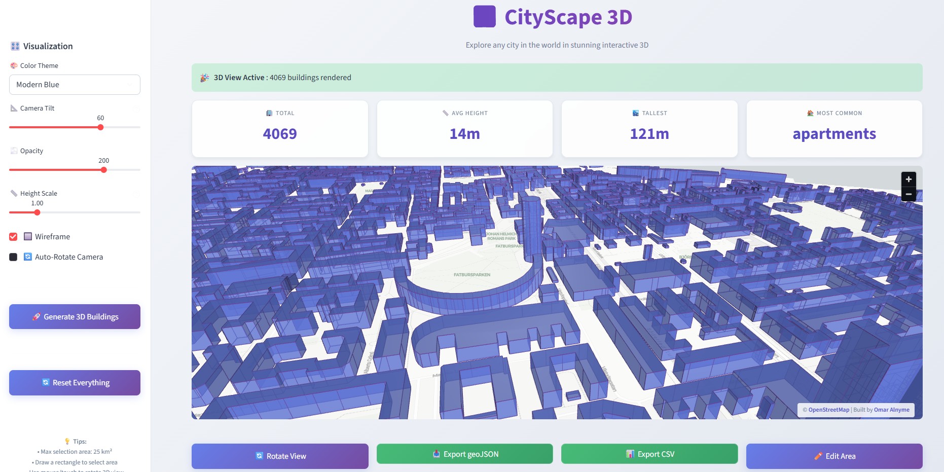
Task: Open the OpenStreetMap attribution link
Action: click(x=828, y=410)
